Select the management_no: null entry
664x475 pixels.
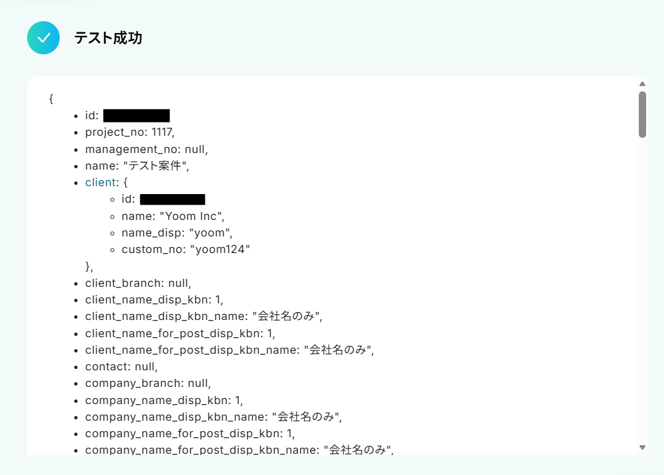coord(146,150)
